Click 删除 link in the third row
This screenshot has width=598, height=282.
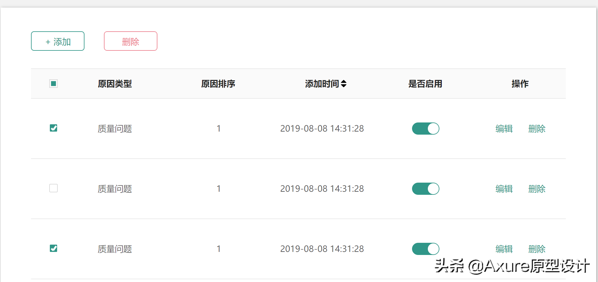pyautogui.click(x=537, y=249)
